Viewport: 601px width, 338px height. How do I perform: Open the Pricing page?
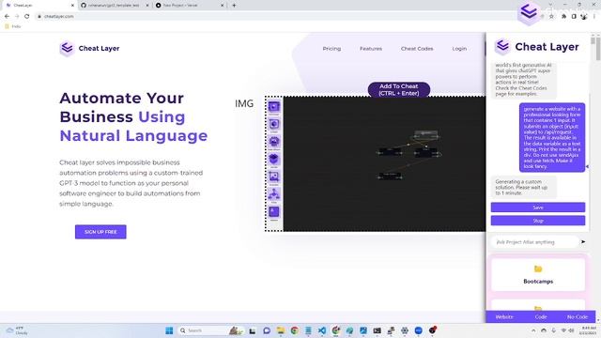pos(331,49)
